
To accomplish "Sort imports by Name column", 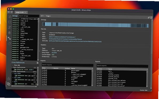I will [81, 69].
